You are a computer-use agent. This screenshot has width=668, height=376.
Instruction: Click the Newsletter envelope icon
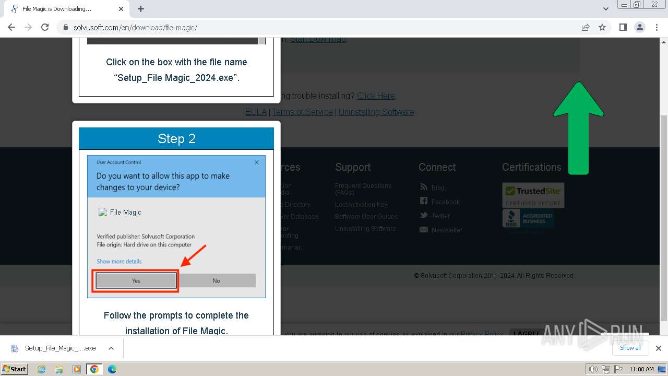[x=424, y=229]
